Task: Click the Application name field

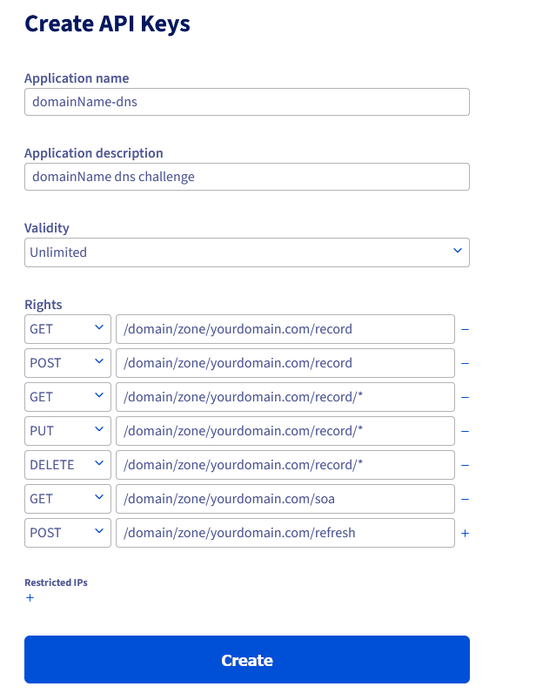Action: point(247,102)
